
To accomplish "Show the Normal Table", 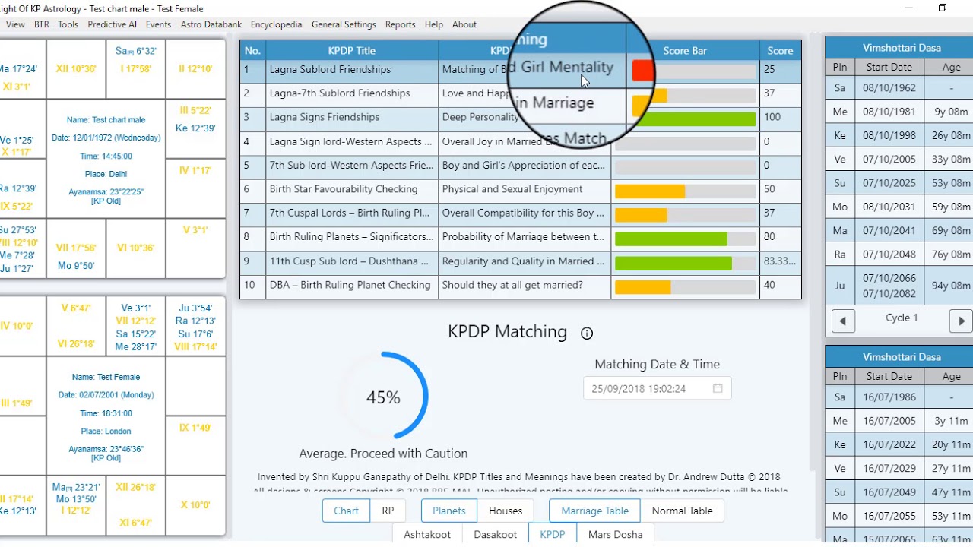I will [x=682, y=511].
